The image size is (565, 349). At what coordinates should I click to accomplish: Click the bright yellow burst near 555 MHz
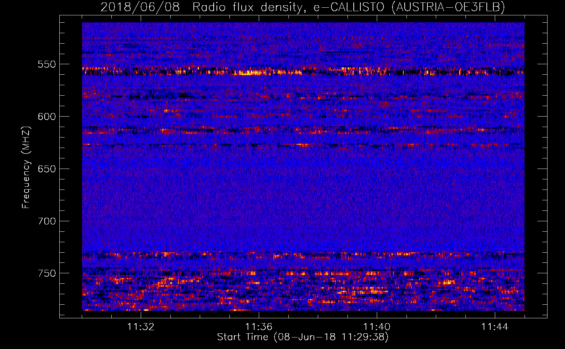coord(250,73)
